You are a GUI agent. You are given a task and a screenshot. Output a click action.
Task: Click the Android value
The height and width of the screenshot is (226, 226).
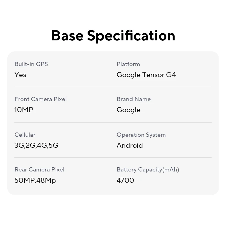pyautogui.click(x=130, y=145)
